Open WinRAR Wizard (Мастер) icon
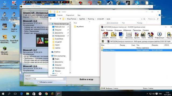172x96 pixels. pyautogui.click(x=150, y=35)
